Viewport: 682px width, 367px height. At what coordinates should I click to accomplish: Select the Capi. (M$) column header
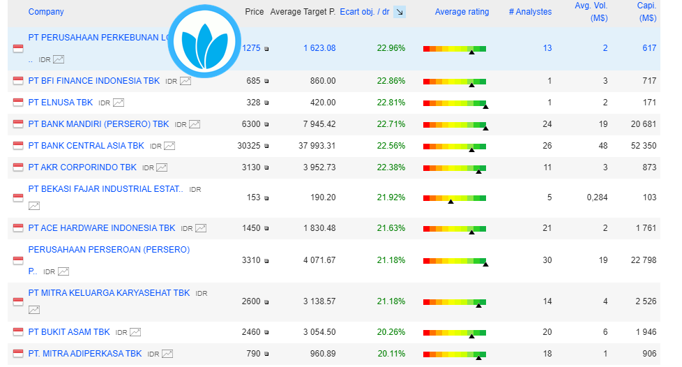click(646, 12)
